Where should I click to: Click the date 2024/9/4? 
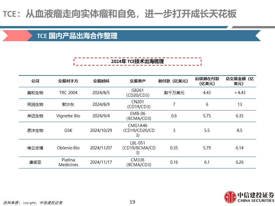[x=101, y=116]
